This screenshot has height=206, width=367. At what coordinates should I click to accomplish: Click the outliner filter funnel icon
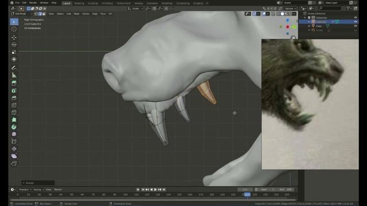click(348, 9)
